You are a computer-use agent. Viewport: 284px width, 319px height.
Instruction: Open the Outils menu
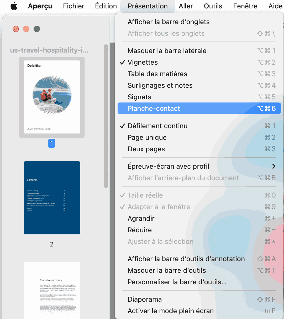point(213,6)
